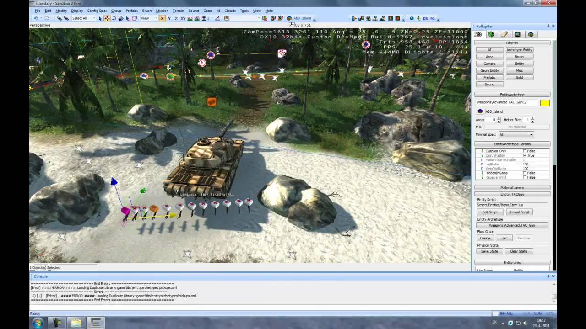Click the Reload Script button
Screen dimensions: 586x329
coord(519,212)
